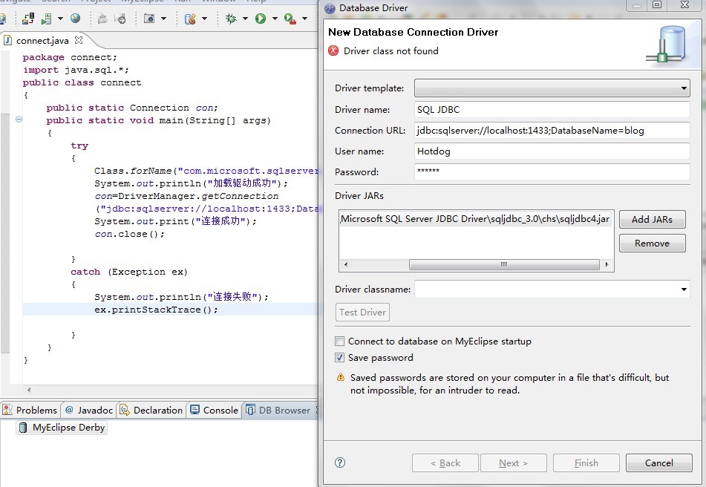Open dropdown arrow next to server run icon
The height and width of the screenshot is (487, 706).
click(x=60, y=19)
